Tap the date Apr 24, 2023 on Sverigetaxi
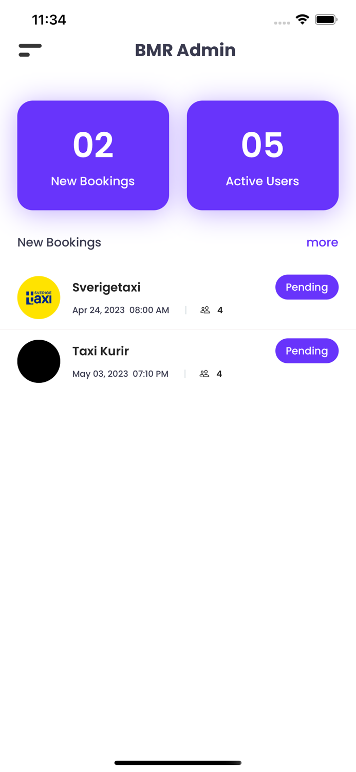This screenshot has width=356, height=772. tap(98, 310)
